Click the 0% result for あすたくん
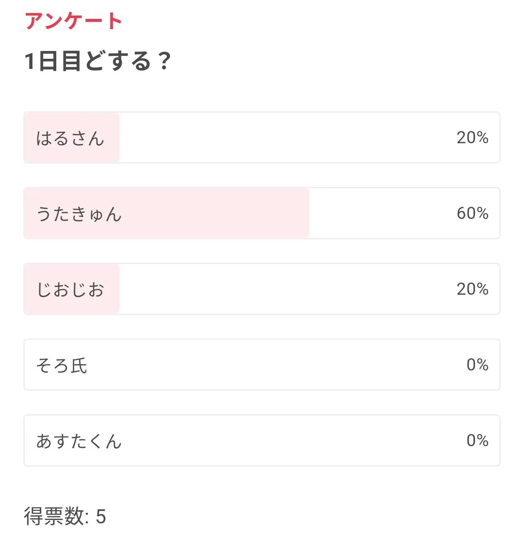 click(x=477, y=441)
